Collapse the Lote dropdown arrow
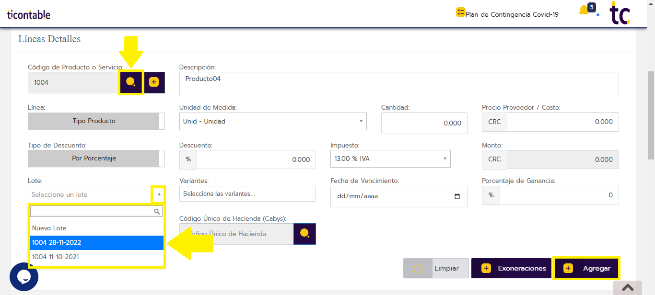Image resolution: width=655 pixels, height=295 pixels. 159,194
